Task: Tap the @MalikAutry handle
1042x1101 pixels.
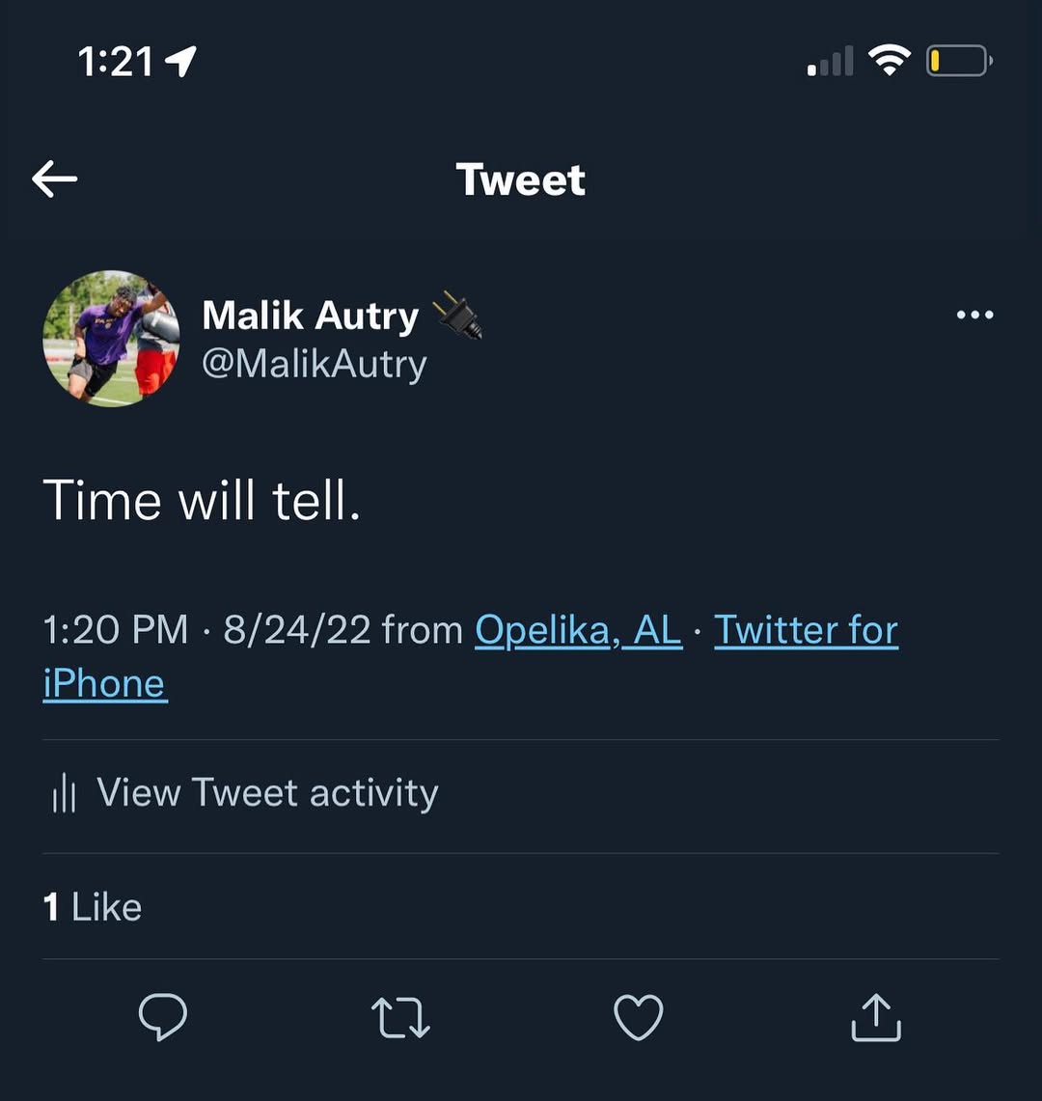Action: coord(314,364)
